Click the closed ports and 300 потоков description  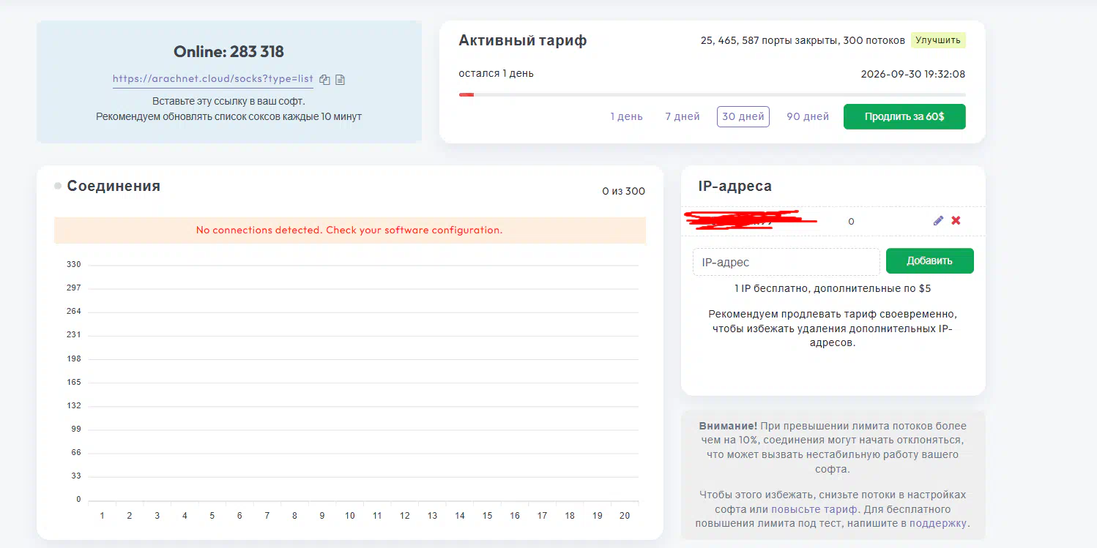(803, 40)
